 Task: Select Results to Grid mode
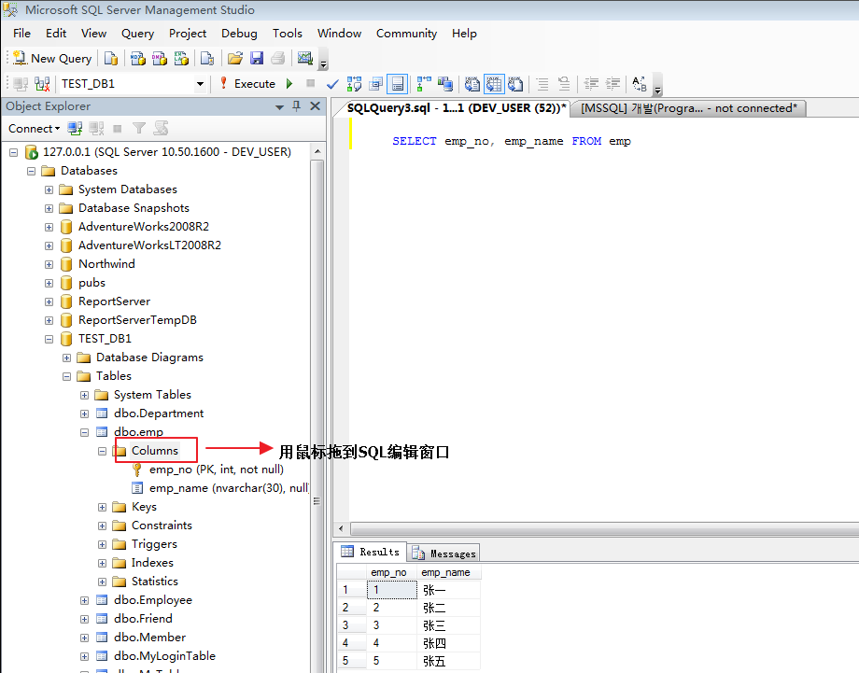point(494,84)
